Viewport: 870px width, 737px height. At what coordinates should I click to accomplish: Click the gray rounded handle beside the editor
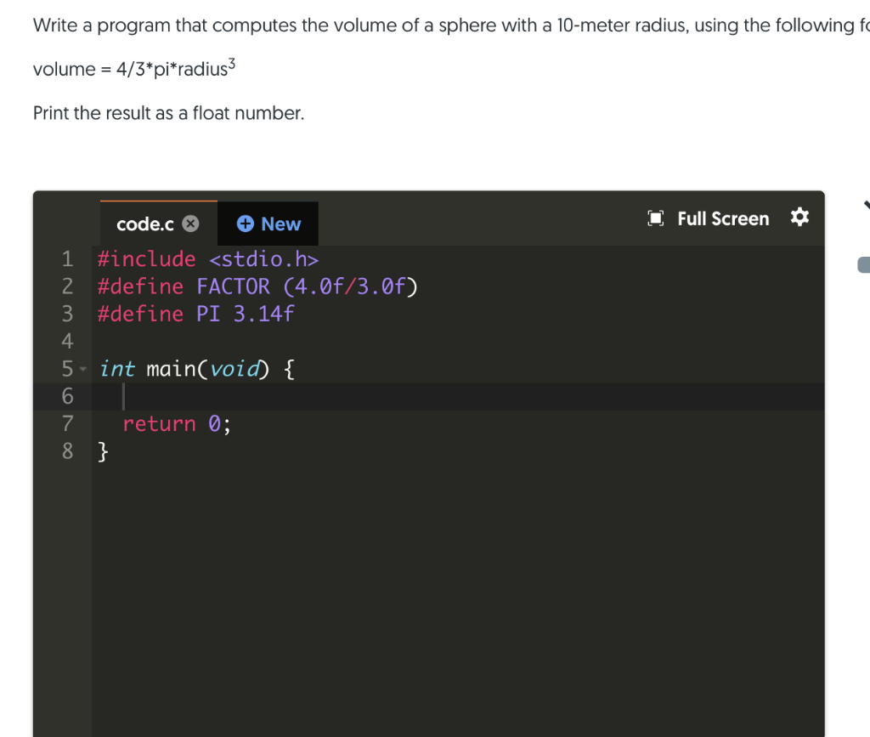(x=864, y=264)
